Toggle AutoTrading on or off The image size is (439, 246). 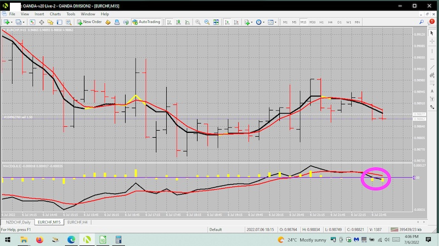(x=146, y=22)
